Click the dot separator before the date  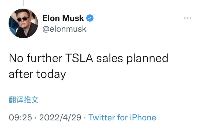pyautogui.click(x=36, y=117)
